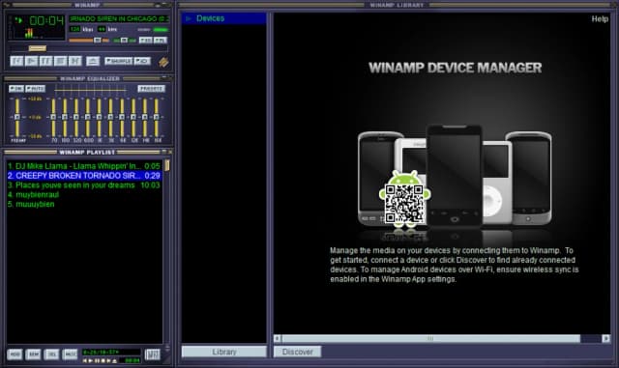The image size is (619, 368).
Task: Skip to next track in main player
Action: coord(75,61)
